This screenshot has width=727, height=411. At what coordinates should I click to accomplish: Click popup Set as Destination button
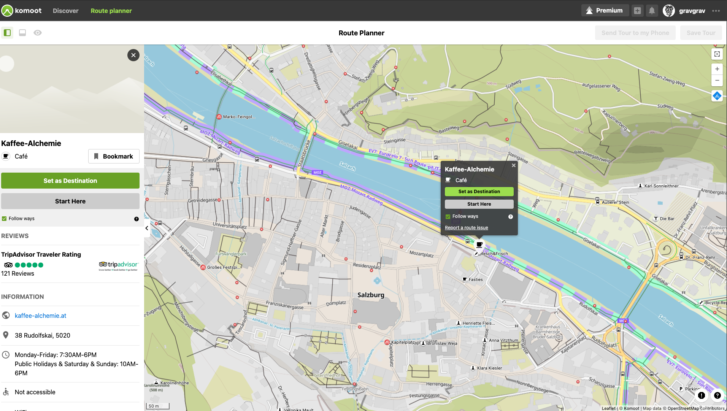pos(479,192)
